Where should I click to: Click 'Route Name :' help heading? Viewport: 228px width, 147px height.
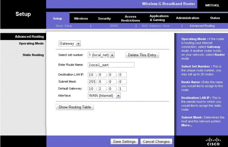(x=192, y=82)
